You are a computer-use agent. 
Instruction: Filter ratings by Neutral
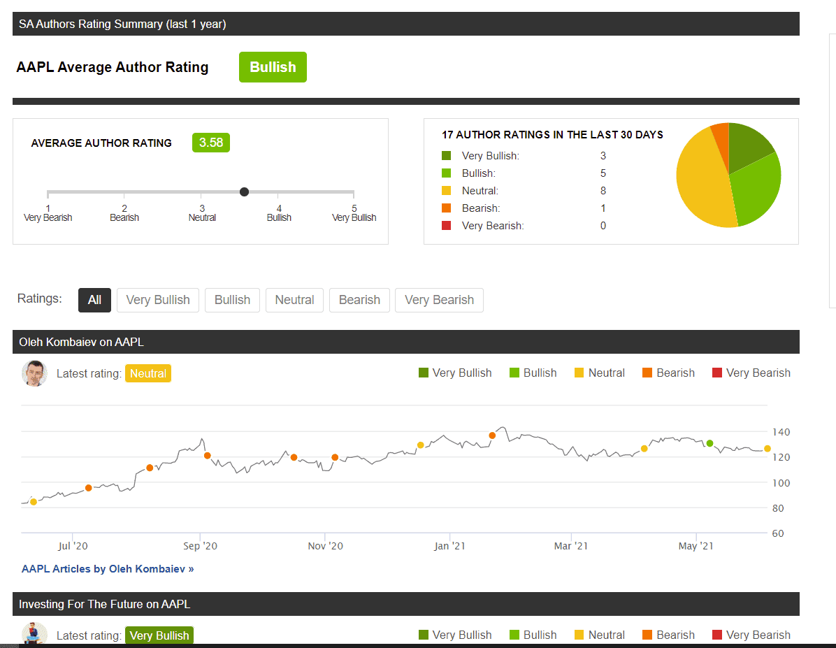point(294,300)
